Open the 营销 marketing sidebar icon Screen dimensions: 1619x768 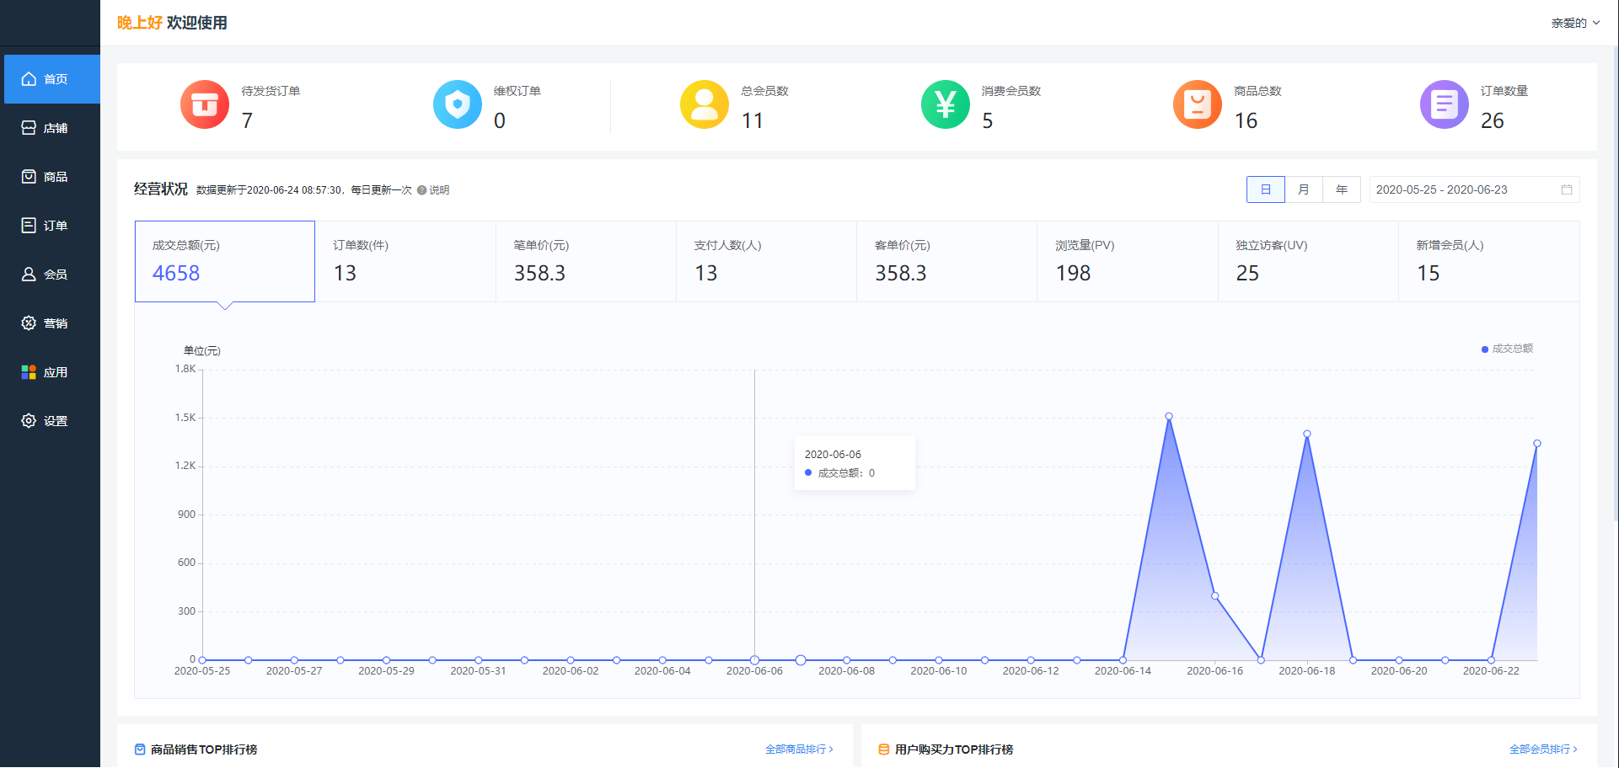[x=29, y=323]
